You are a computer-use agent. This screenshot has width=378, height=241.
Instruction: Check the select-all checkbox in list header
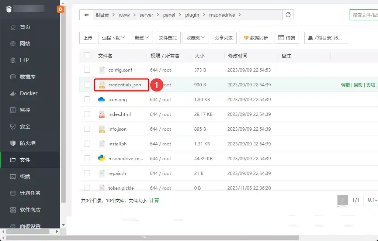point(87,55)
